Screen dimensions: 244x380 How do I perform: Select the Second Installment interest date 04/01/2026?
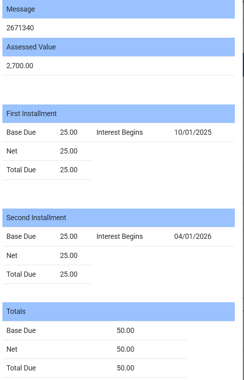click(193, 236)
